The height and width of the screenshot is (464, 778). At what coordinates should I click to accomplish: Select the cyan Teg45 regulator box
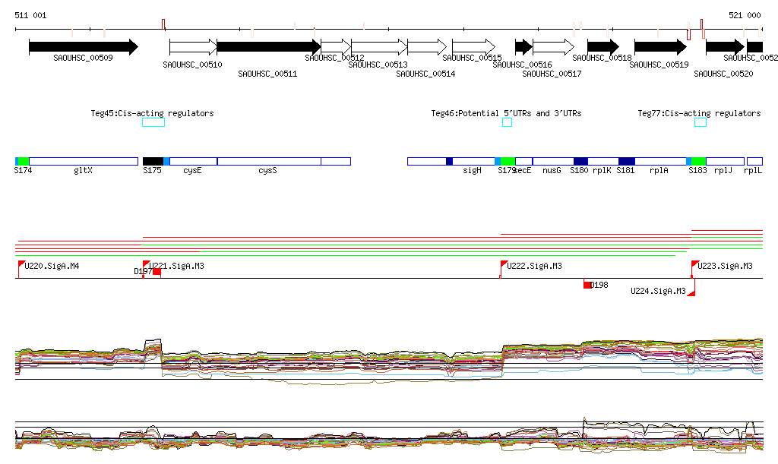point(153,122)
